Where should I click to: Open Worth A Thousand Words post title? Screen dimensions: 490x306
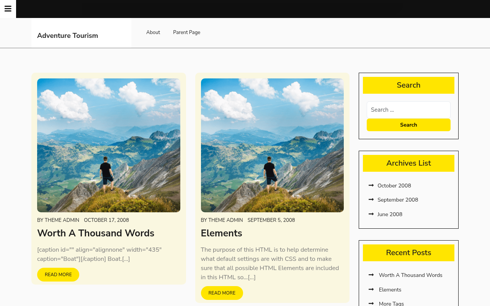click(96, 233)
